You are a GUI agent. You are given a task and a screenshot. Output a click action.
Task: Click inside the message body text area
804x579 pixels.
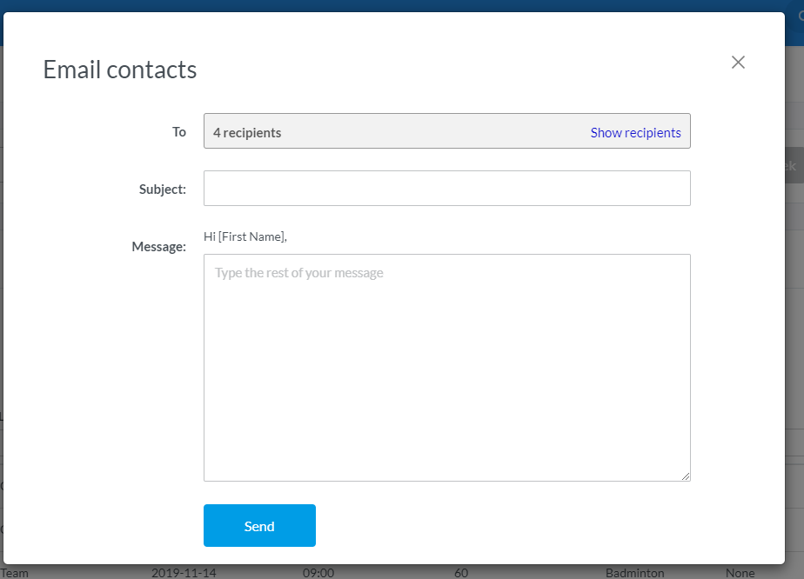446,367
